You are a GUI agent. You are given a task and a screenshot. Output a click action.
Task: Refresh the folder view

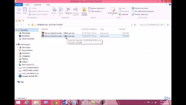coord(135,25)
